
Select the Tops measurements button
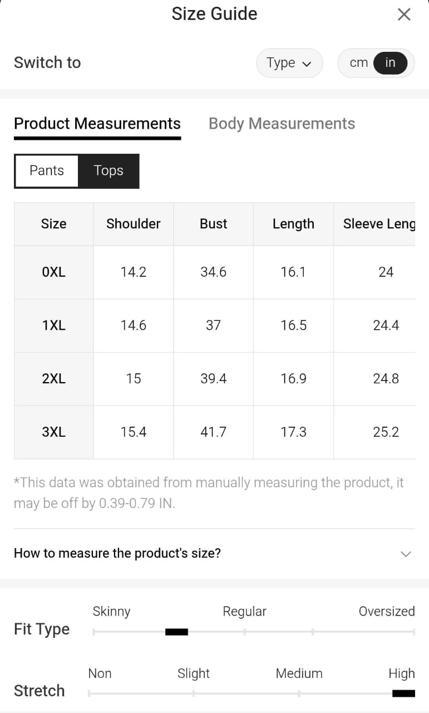[109, 171]
